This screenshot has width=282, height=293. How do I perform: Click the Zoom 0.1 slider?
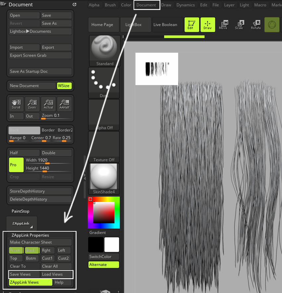point(56,116)
